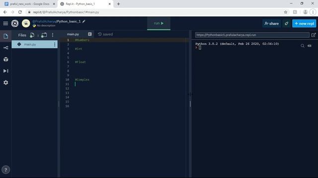Open the Debugger sidebar icon
318x178 pixels.
pyautogui.click(x=5, y=71)
